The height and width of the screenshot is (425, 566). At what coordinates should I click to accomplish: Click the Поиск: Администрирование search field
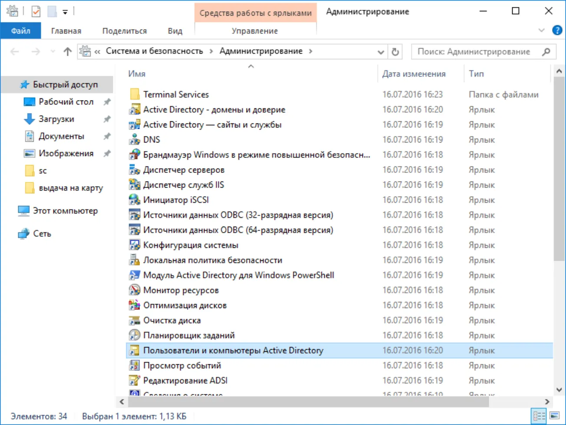[484, 52]
